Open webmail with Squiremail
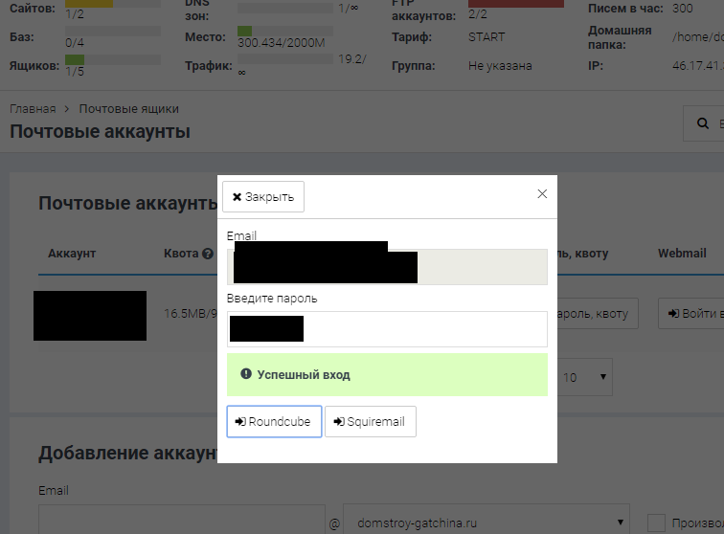 click(371, 421)
